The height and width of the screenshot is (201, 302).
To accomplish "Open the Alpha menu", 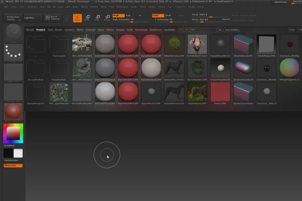I will pyautogui.click(x=7, y=7).
